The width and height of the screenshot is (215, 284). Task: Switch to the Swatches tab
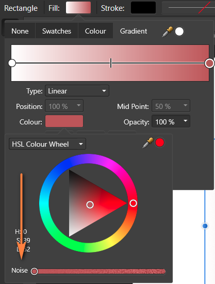tap(57, 31)
